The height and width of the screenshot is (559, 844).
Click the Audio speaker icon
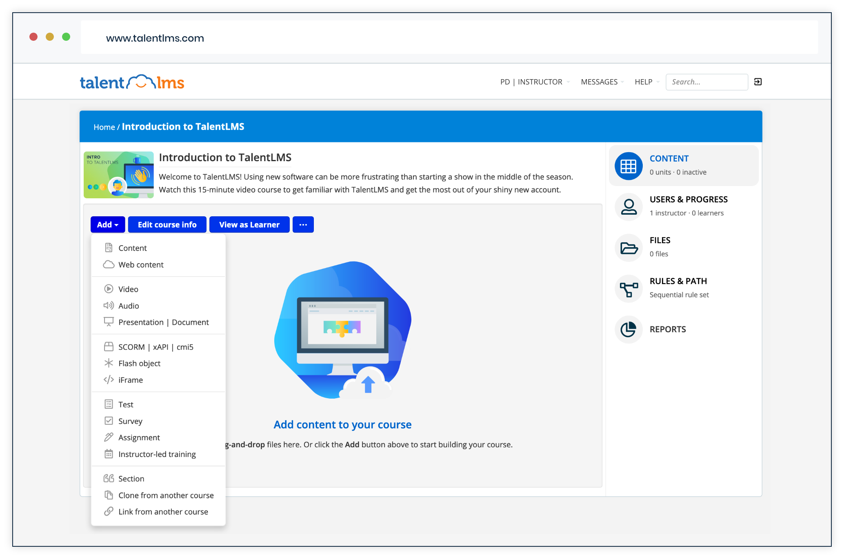109,306
